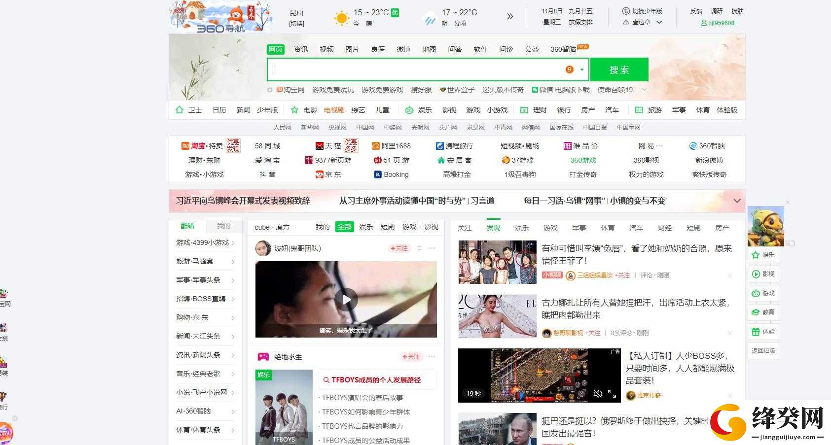
Task: Open 唯品会 site link
Action: pos(580,146)
